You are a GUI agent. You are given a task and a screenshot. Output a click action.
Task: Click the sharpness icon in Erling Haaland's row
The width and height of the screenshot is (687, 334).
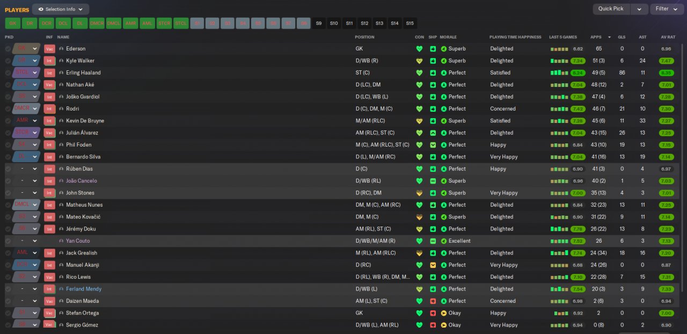(433, 72)
